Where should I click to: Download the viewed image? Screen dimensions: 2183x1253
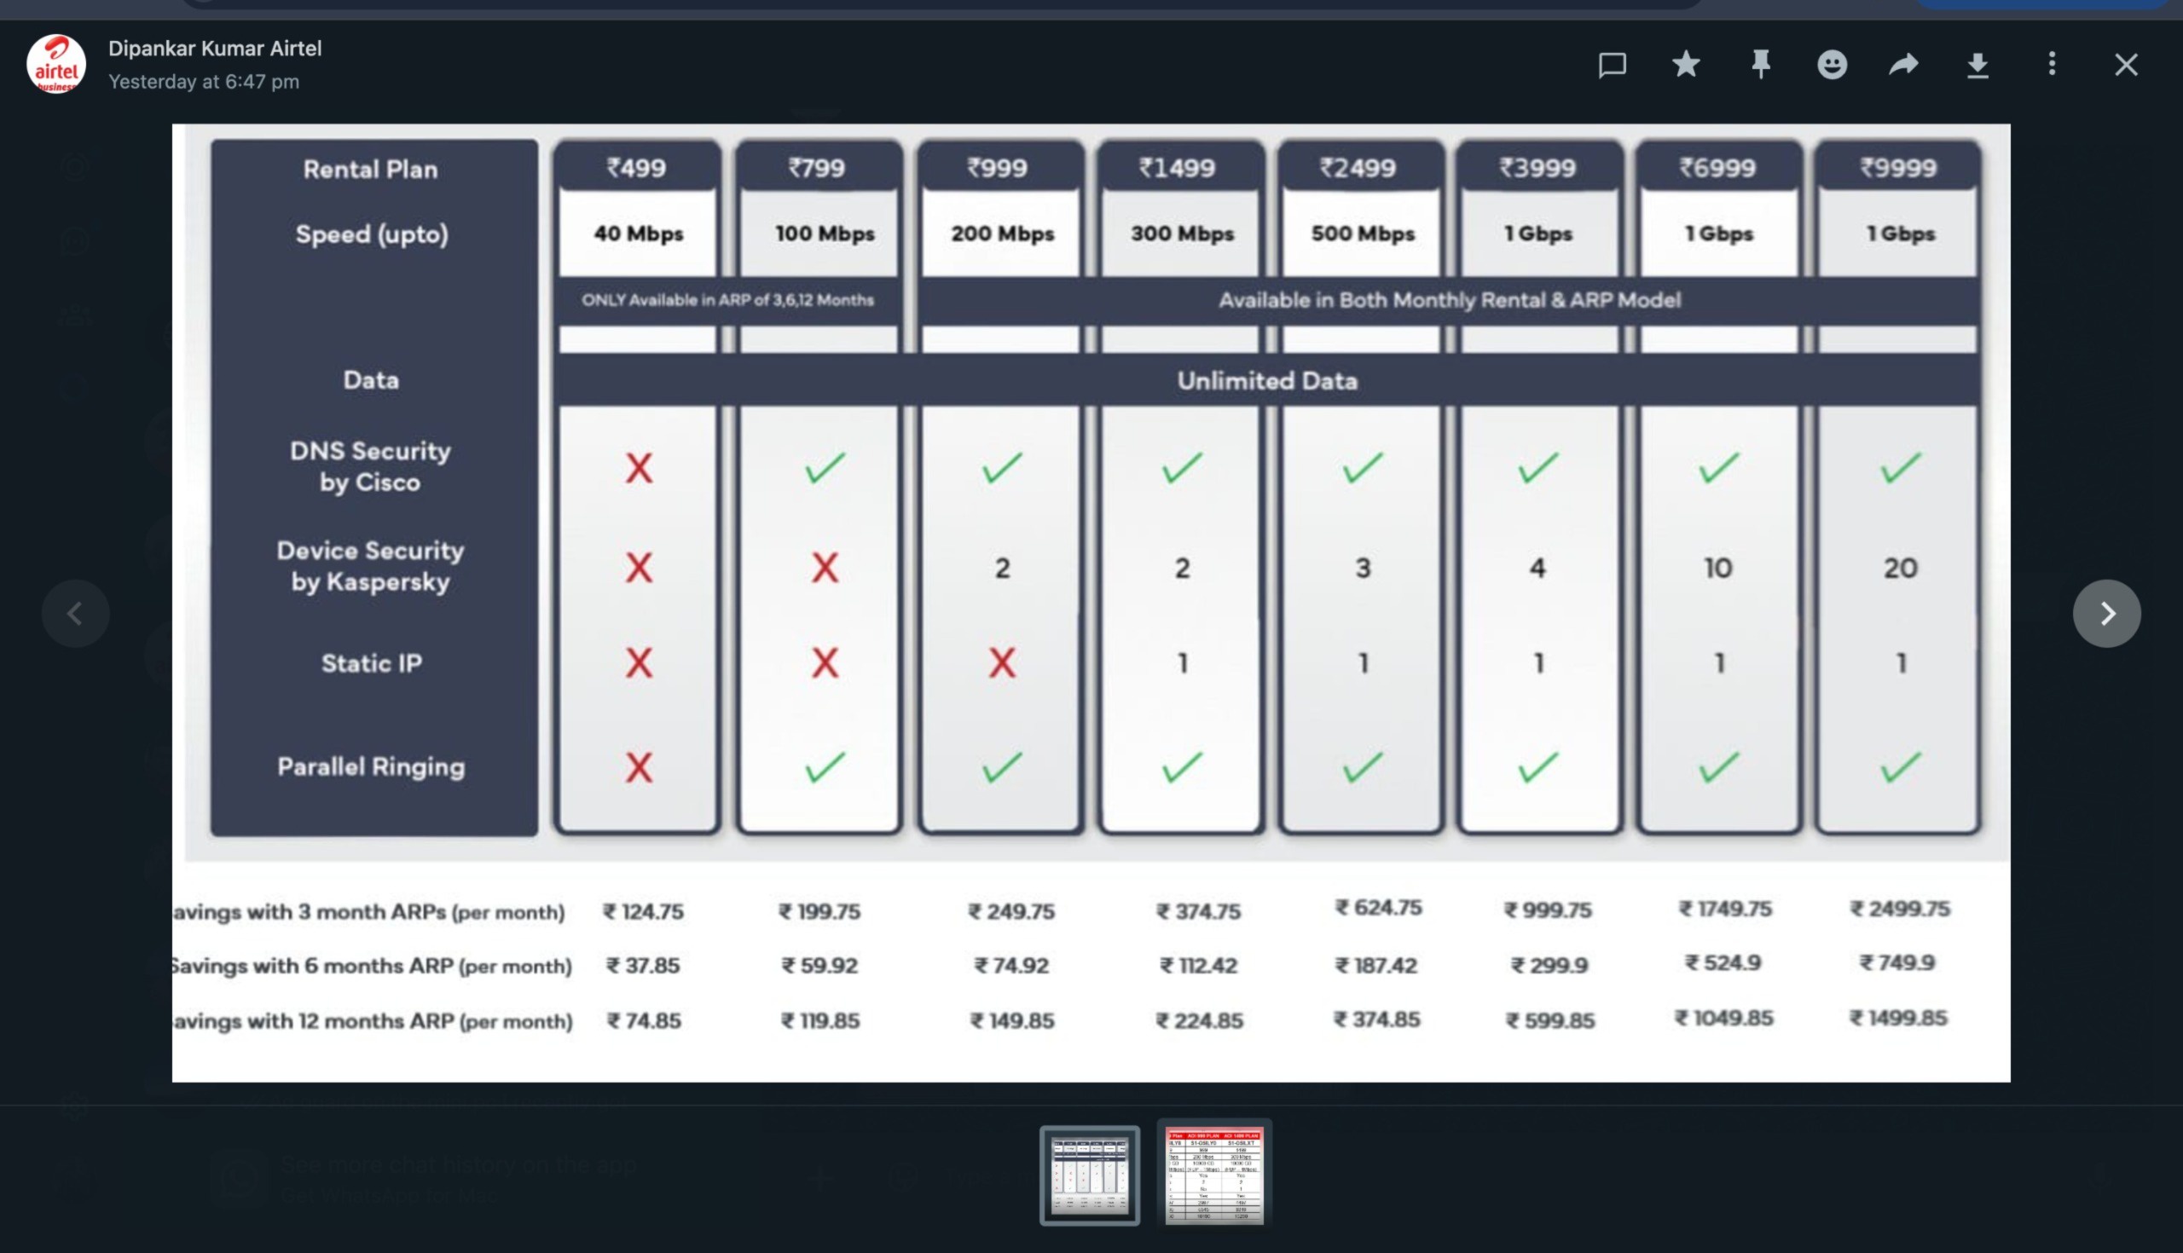[x=1977, y=66]
